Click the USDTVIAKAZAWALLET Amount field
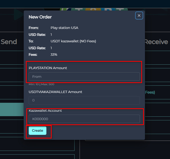Viewport: 170px width, 159px height. (x=84, y=100)
